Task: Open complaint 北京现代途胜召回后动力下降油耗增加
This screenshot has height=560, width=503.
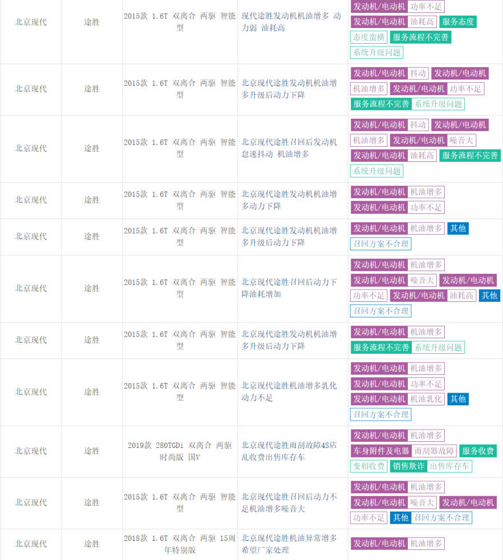Action: coord(289,288)
